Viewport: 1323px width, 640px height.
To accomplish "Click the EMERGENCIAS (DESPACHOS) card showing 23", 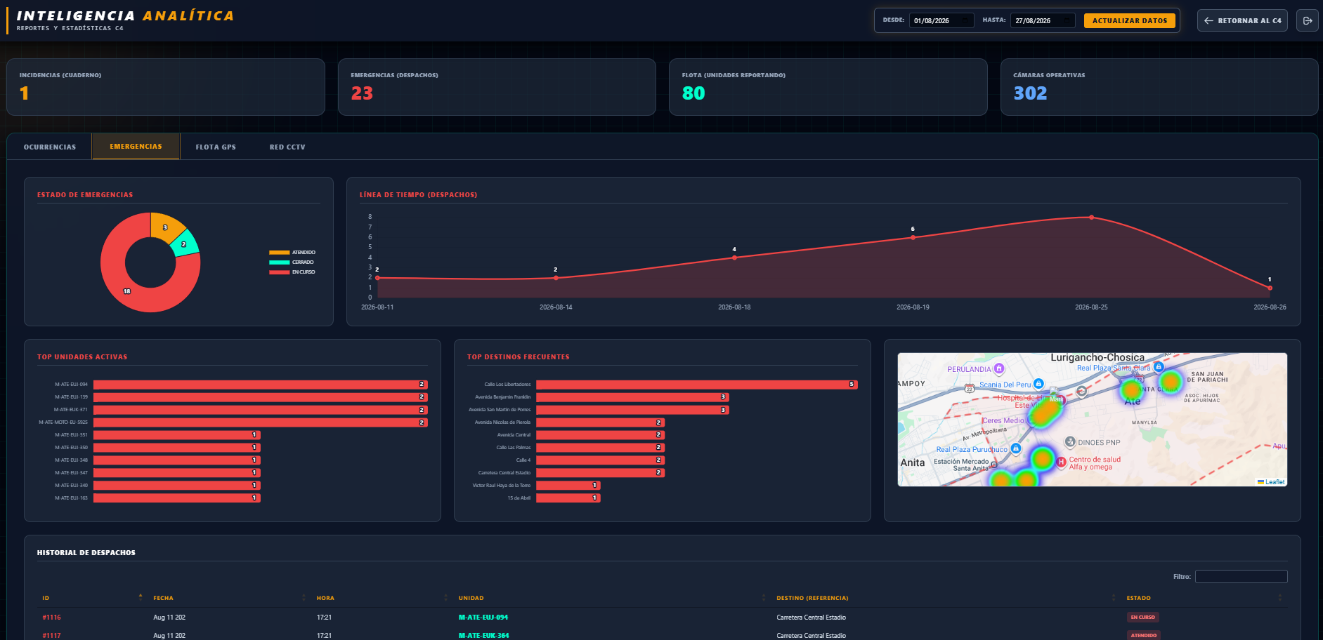I will [497, 87].
